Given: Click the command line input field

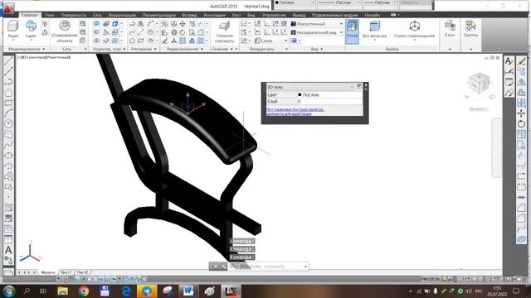Looking at the screenshot, I should point(267,267).
